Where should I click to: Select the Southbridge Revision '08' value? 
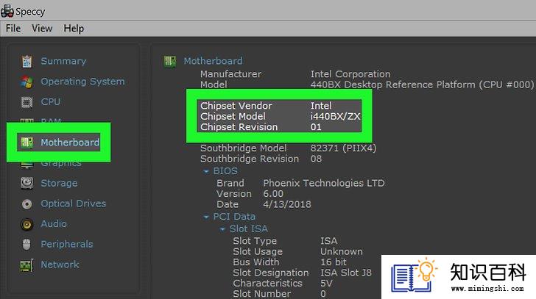pos(316,159)
